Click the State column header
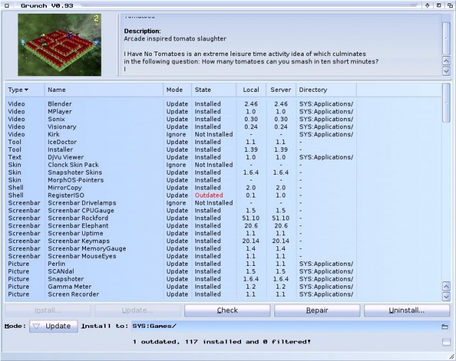 (x=214, y=89)
